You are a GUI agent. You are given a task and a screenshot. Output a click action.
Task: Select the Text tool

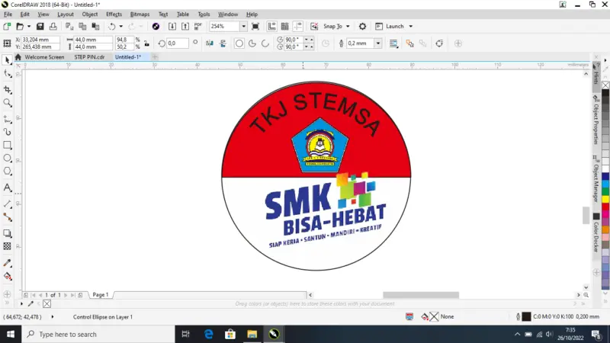(7, 188)
